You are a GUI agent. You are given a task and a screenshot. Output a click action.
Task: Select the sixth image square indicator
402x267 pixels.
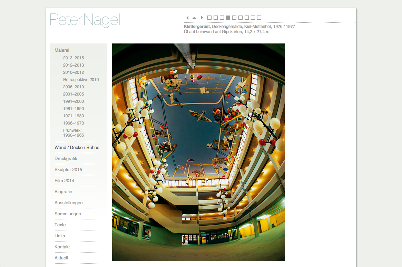[241, 18]
